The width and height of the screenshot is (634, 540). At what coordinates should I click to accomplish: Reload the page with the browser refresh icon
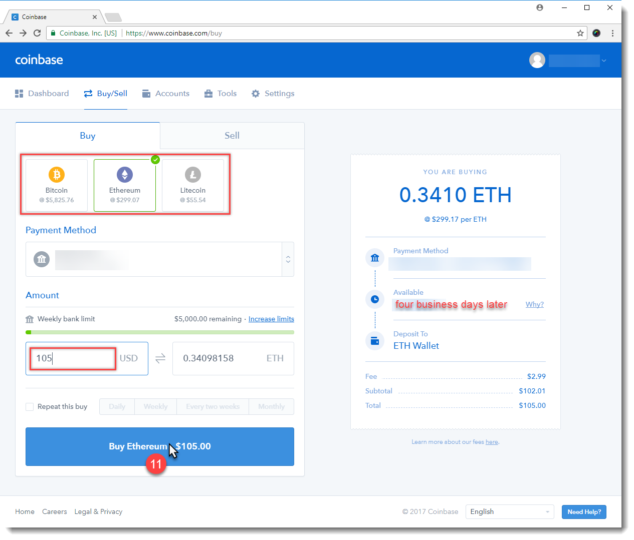click(x=37, y=33)
